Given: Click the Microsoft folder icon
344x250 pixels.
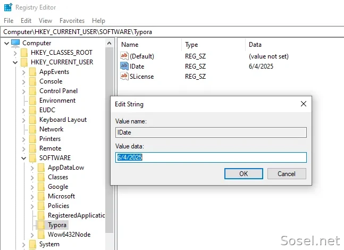Looking at the screenshot, I should [x=41, y=196].
